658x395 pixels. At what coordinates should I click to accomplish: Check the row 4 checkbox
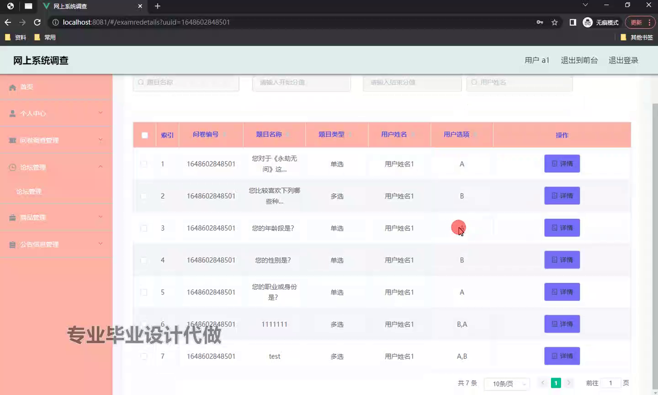click(x=144, y=260)
